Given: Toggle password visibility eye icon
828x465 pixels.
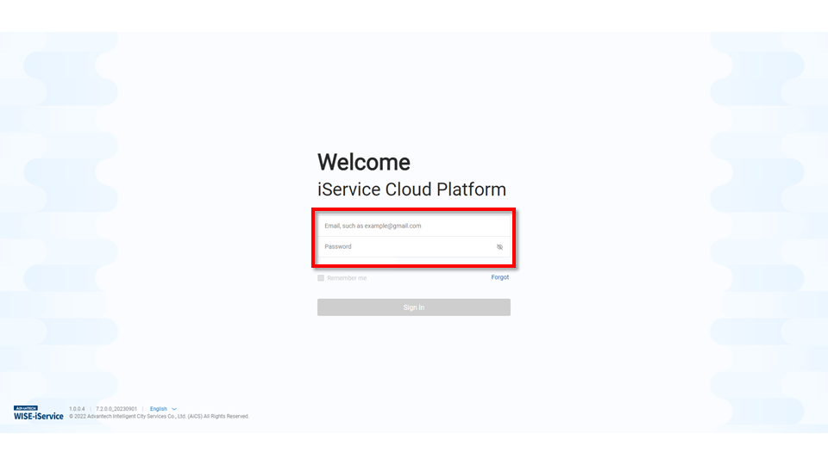Looking at the screenshot, I should tap(499, 247).
